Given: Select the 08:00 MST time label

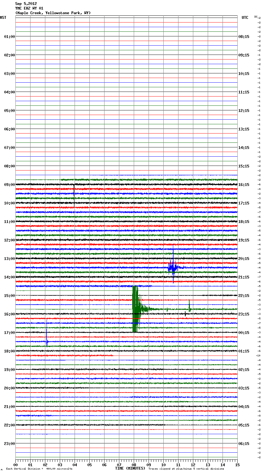Looking at the screenshot, I should 9,166.
